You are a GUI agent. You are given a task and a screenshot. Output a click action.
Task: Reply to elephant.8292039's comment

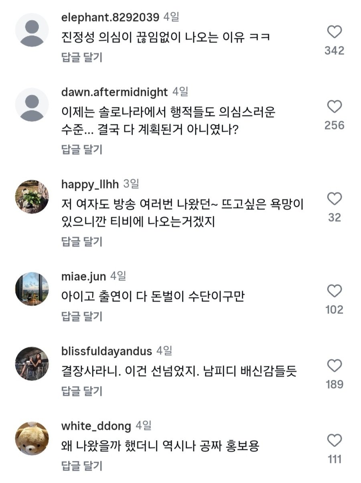pos(82,58)
